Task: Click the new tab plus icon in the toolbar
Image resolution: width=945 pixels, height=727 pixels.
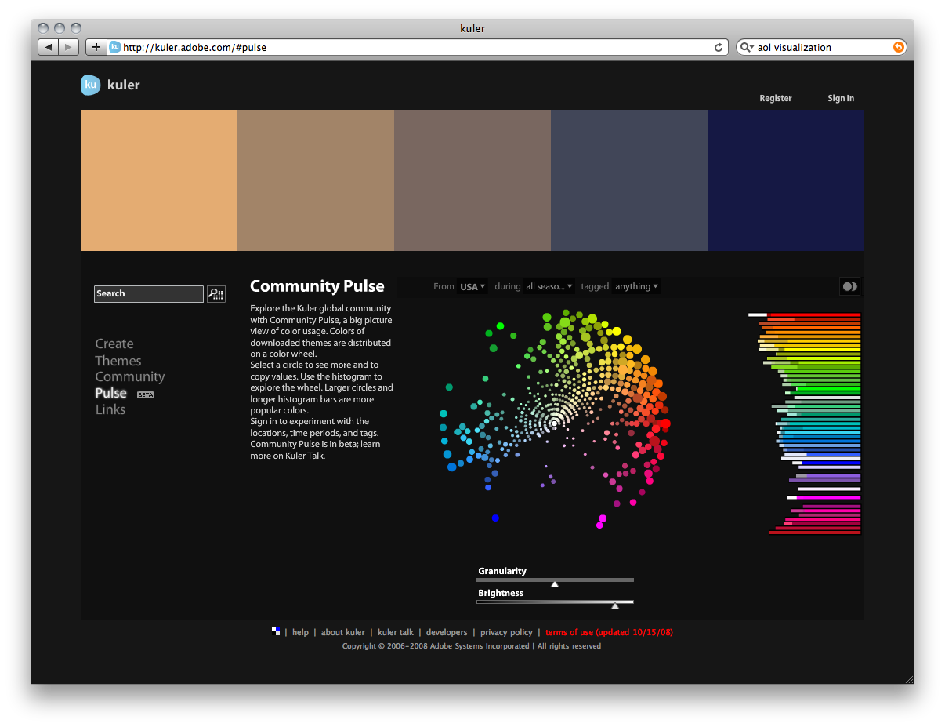Action: 96,47
